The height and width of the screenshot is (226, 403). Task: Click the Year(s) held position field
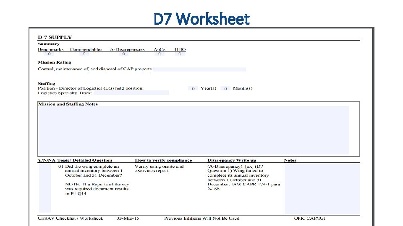(193, 88)
